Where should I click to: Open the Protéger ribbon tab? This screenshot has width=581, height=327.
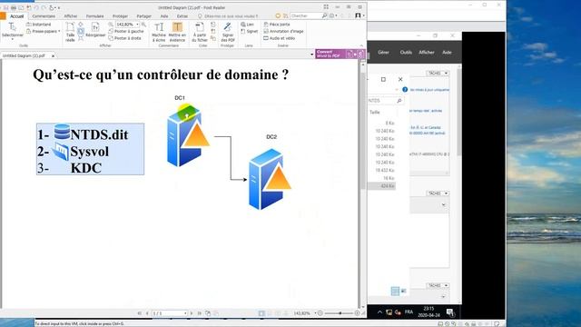click(x=120, y=16)
